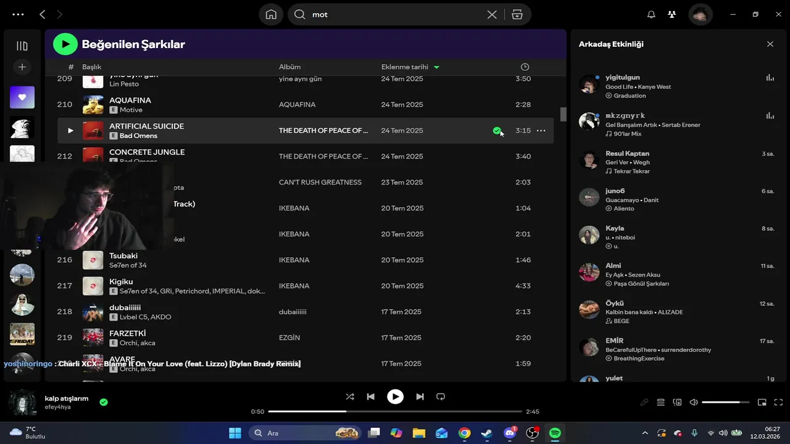Adjust the volume slider

726,402
